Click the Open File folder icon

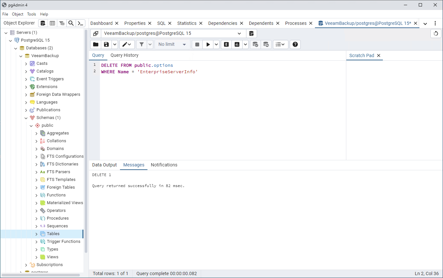click(x=96, y=45)
